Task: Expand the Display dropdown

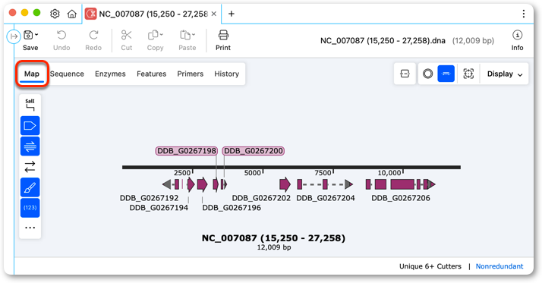Action: point(505,74)
